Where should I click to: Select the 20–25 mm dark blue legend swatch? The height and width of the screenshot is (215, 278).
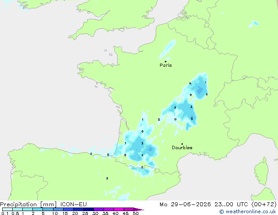pos(78,209)
